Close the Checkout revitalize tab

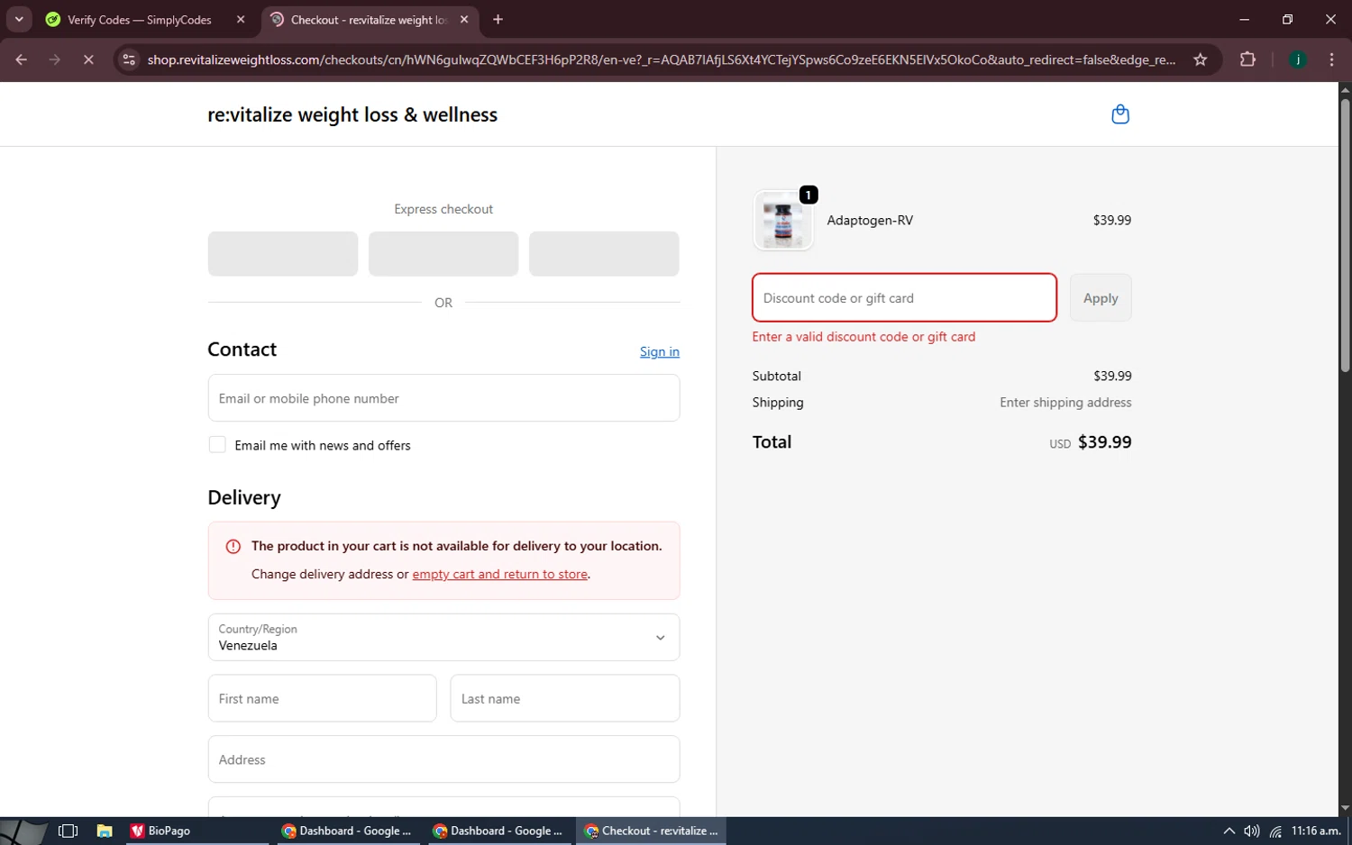[x=464, y=19]
